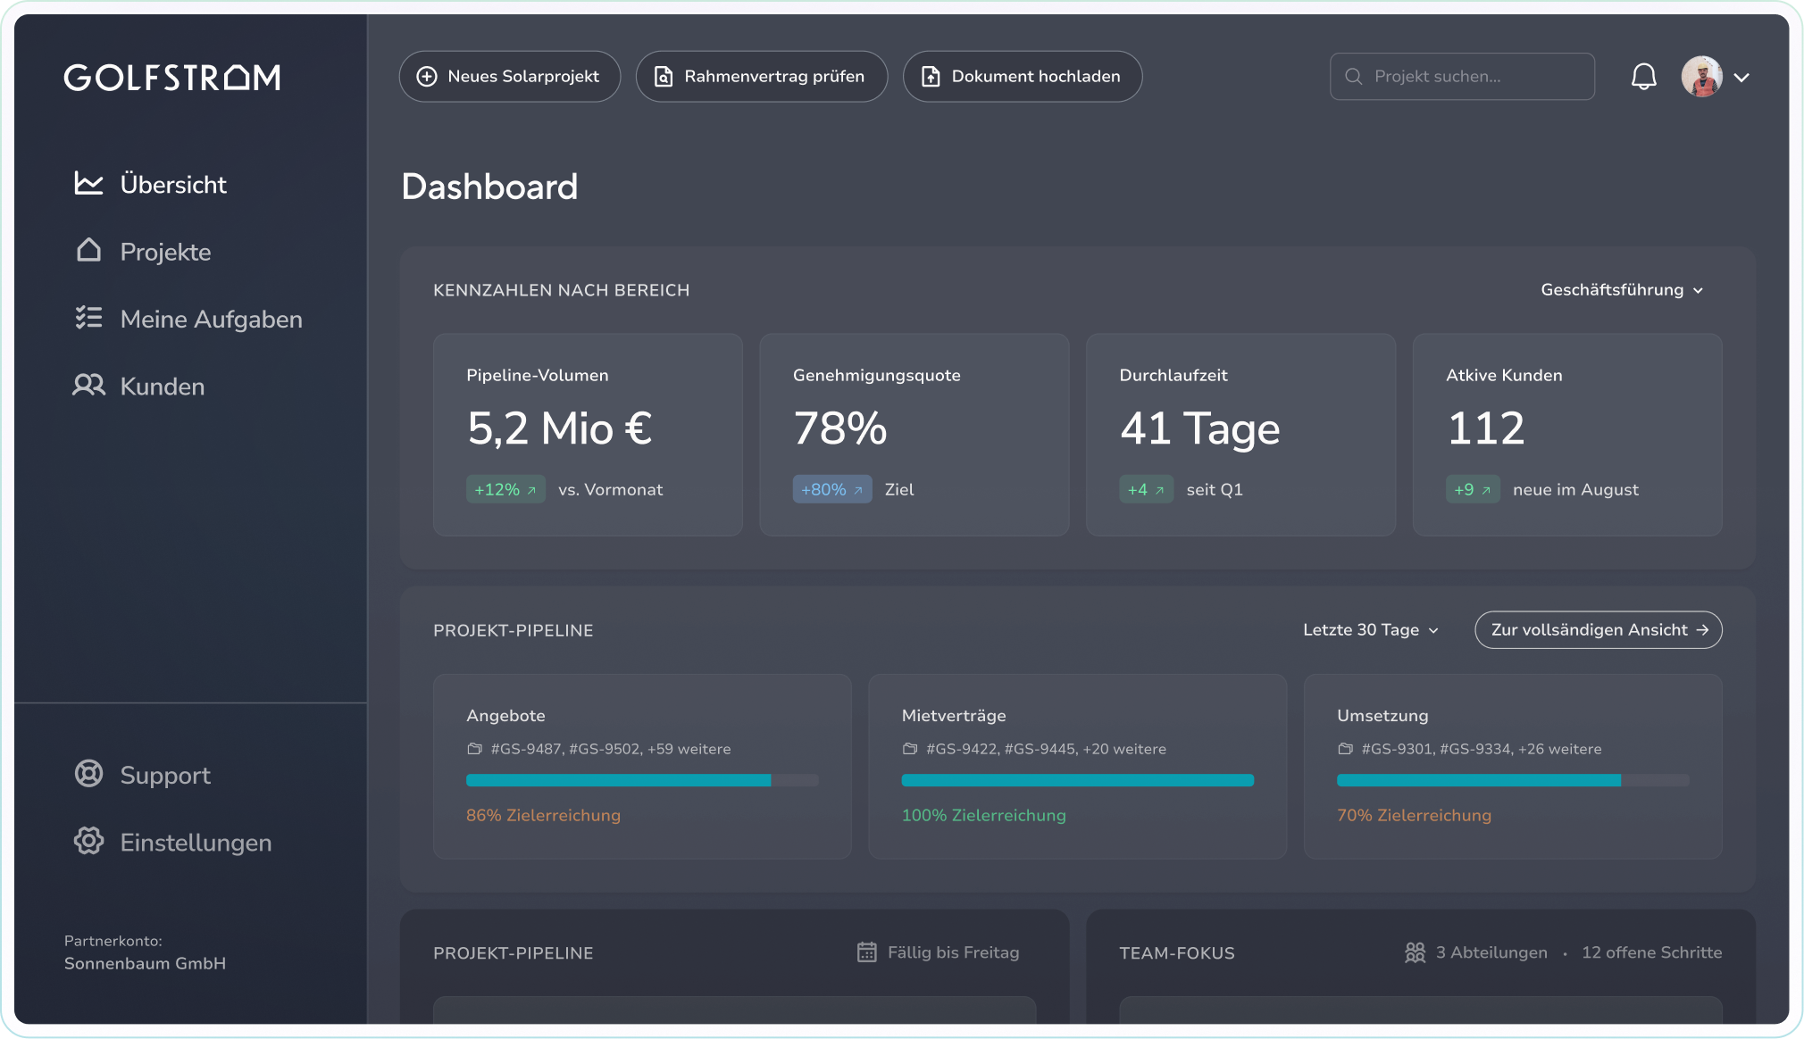The width and height of the screenshot is (1804, 1039).
Task: Click the Kunden people icon
Action: (88, 386)
